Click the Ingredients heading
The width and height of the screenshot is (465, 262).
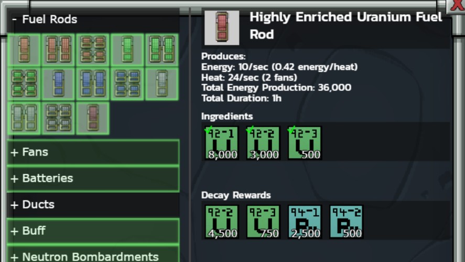[227, 117]
